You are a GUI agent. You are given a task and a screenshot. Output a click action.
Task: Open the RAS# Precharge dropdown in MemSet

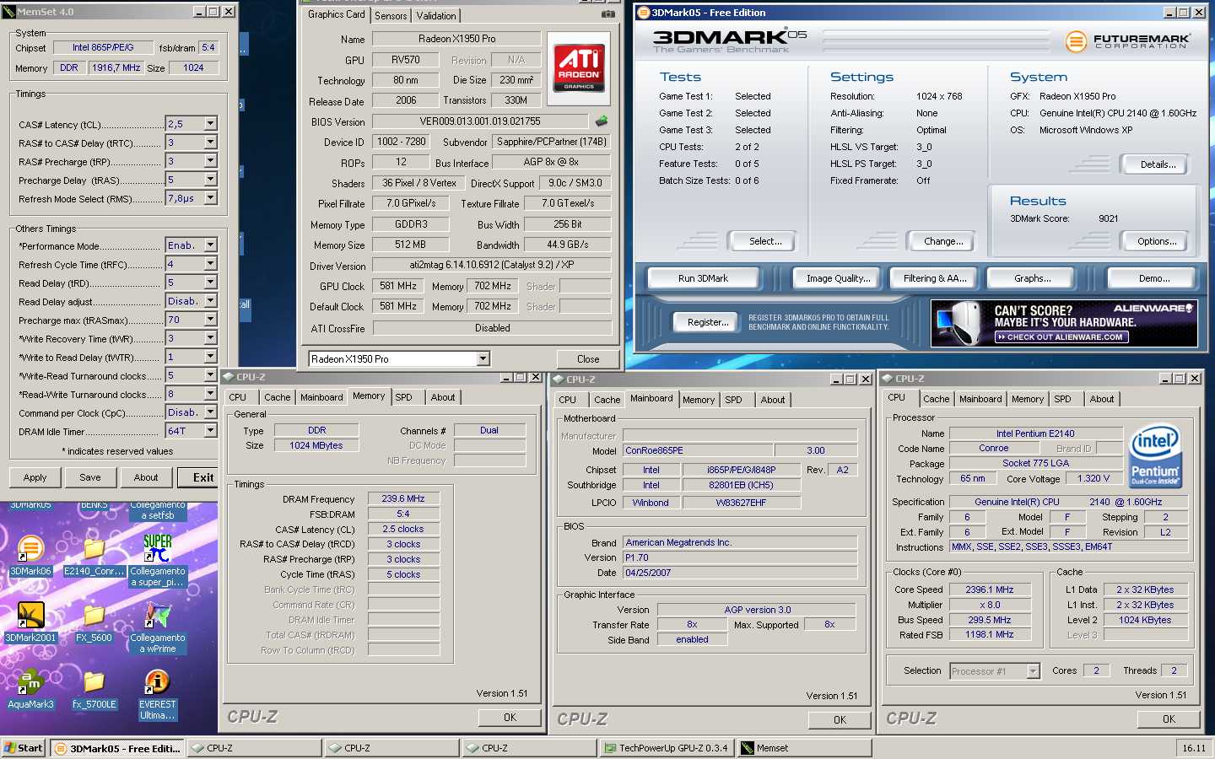pos(210,161)
